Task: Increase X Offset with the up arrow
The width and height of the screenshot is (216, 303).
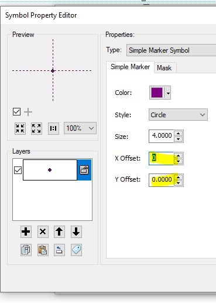Action: 178,156
